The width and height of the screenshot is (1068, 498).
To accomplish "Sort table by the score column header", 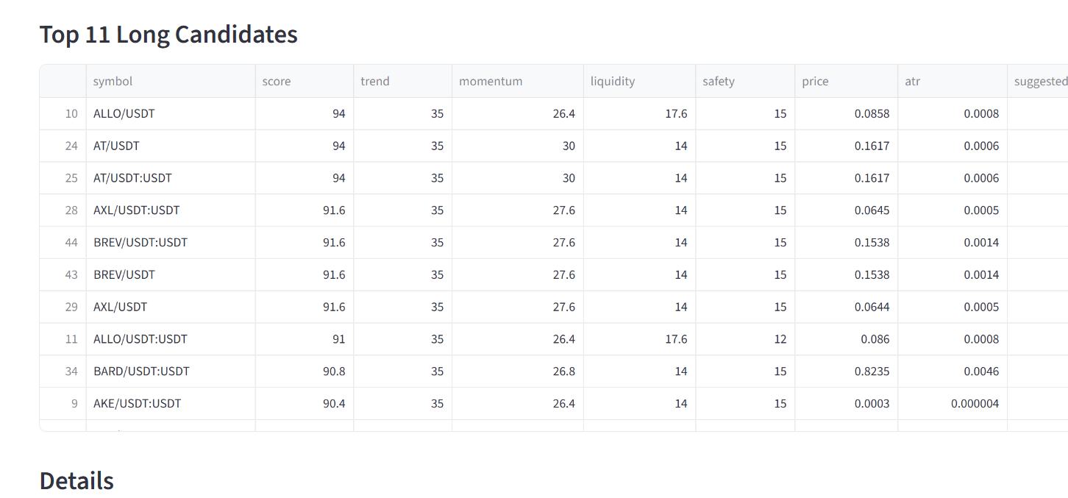I will pos(305,81).
